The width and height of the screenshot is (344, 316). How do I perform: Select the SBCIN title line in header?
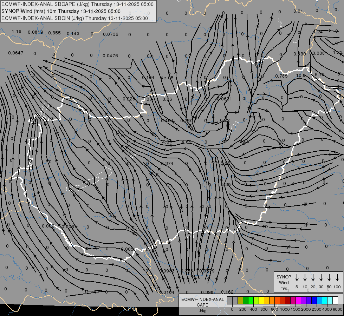pos(74,18)
